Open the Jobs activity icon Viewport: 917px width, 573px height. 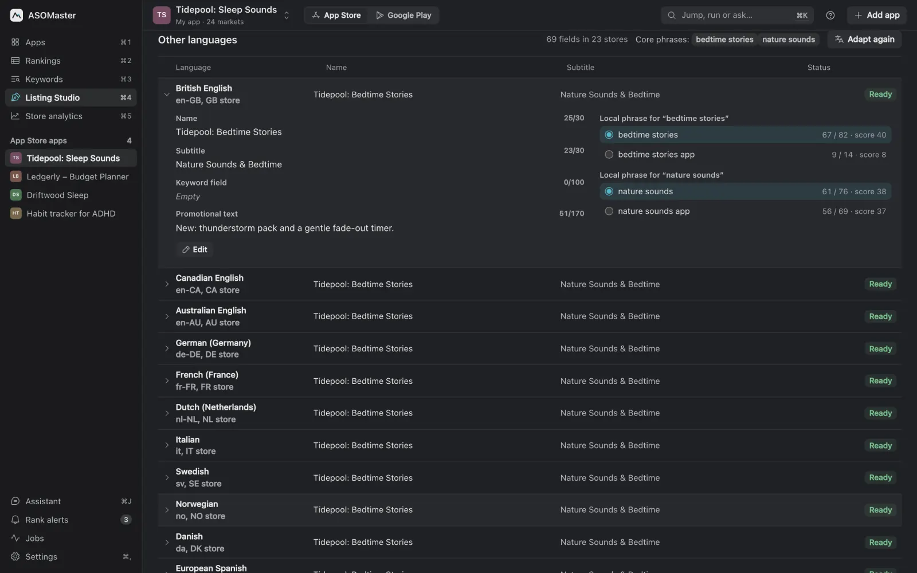15,538
